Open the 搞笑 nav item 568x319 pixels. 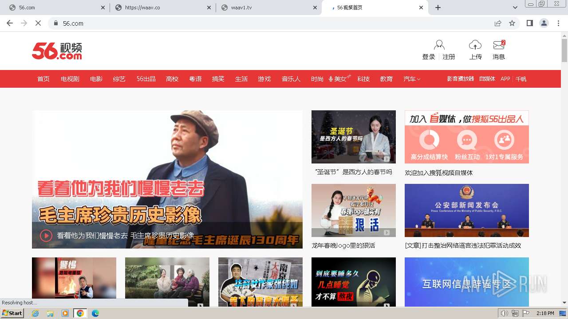coord(218,79)
